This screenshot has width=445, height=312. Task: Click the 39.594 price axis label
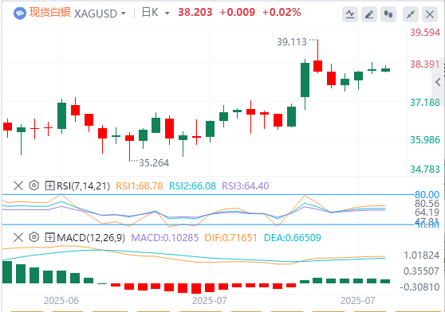coord(425,33)
